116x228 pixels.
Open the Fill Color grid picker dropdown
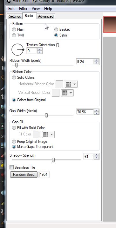(48, 134)
